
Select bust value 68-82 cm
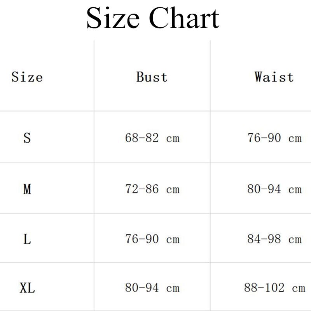(152, 138)
